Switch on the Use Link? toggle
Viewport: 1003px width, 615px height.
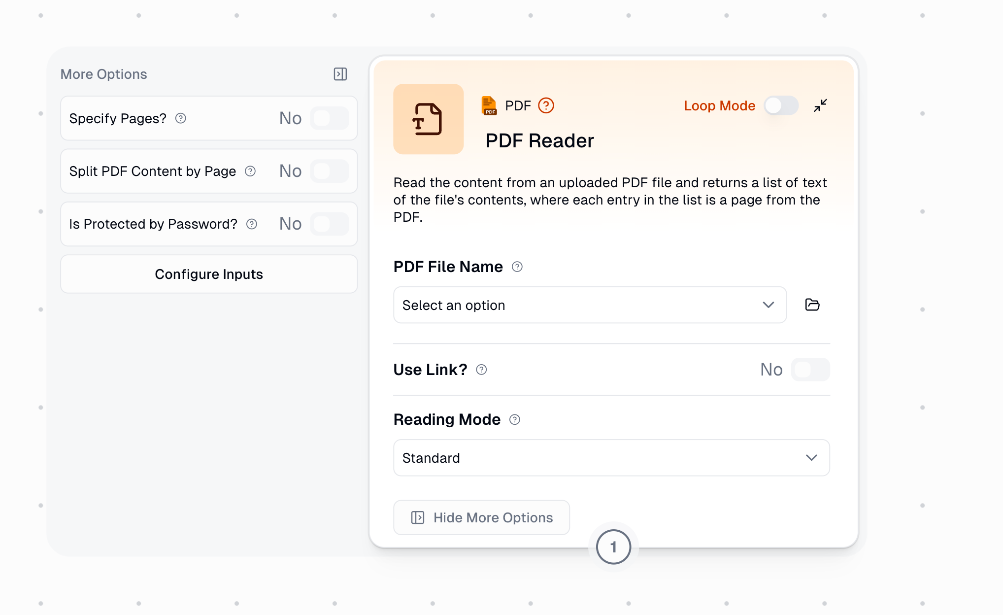coord(810,370)
